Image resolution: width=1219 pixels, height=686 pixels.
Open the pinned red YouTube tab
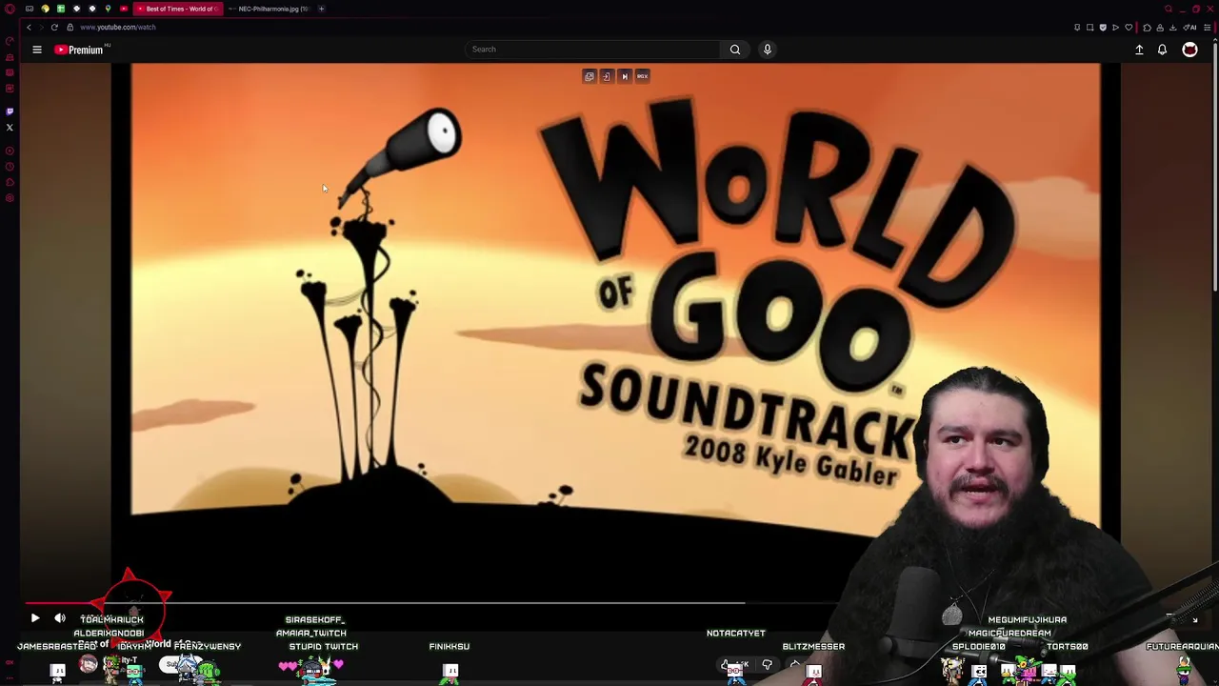click(x=124, y=9)
